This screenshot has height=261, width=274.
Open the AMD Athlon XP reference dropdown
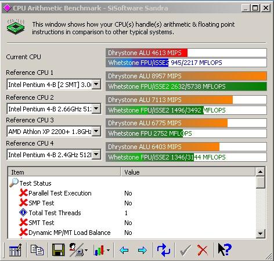pyautogui.click(x=96, y=132)
